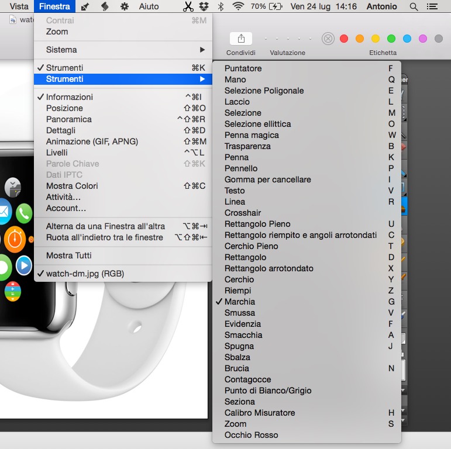Click the gear icon in menu bar
This screenshot has height=449, width=451.
click(124, 6)
